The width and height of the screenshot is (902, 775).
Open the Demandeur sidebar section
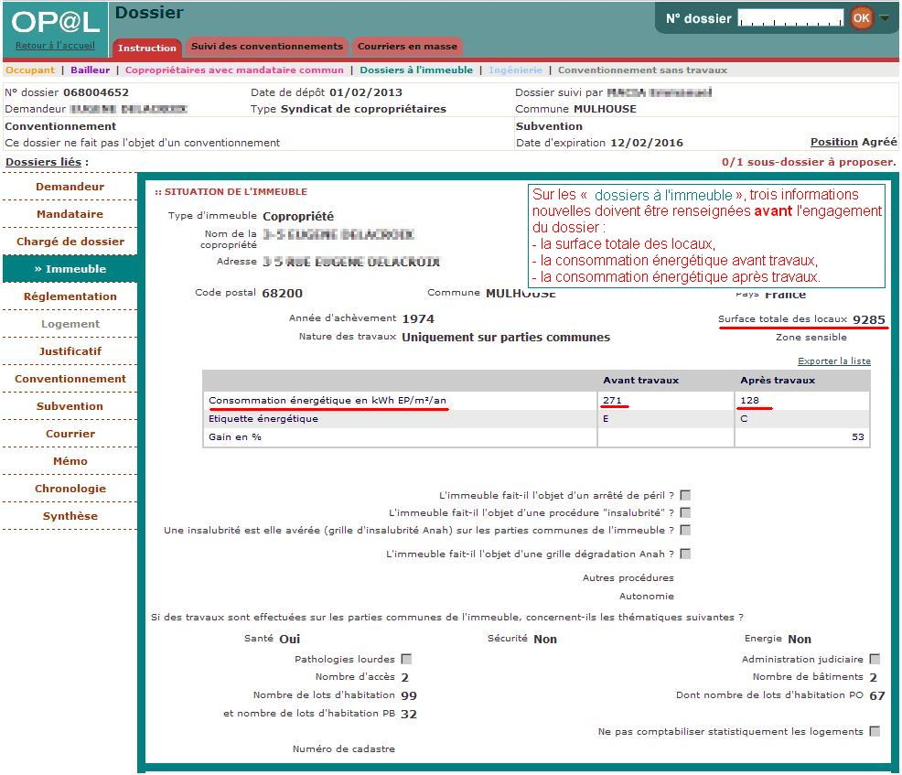[70, 187]
